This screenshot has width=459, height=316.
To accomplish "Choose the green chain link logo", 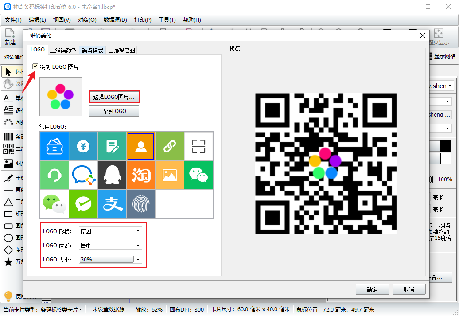I will (x=170, y=146).
